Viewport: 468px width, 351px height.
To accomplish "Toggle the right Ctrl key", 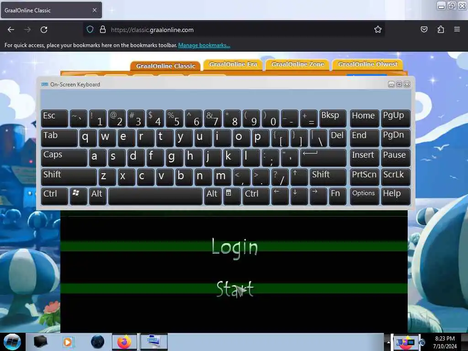I will coord(256,197).
